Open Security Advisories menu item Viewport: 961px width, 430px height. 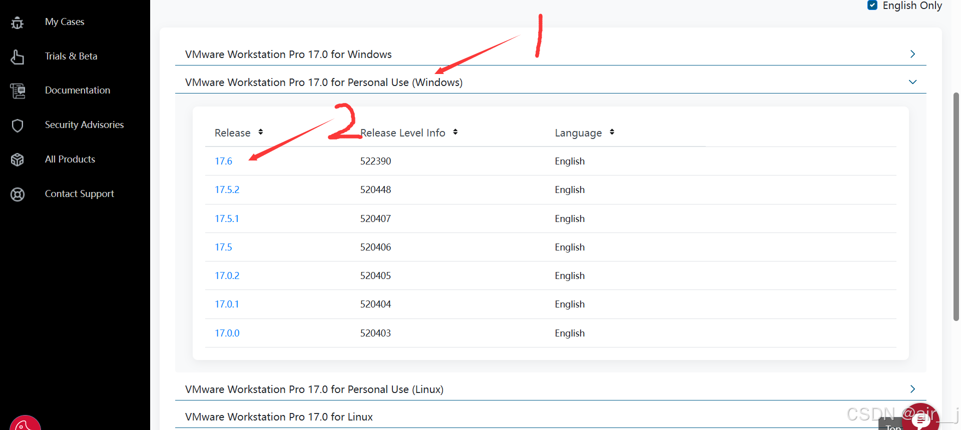[84, 125]
